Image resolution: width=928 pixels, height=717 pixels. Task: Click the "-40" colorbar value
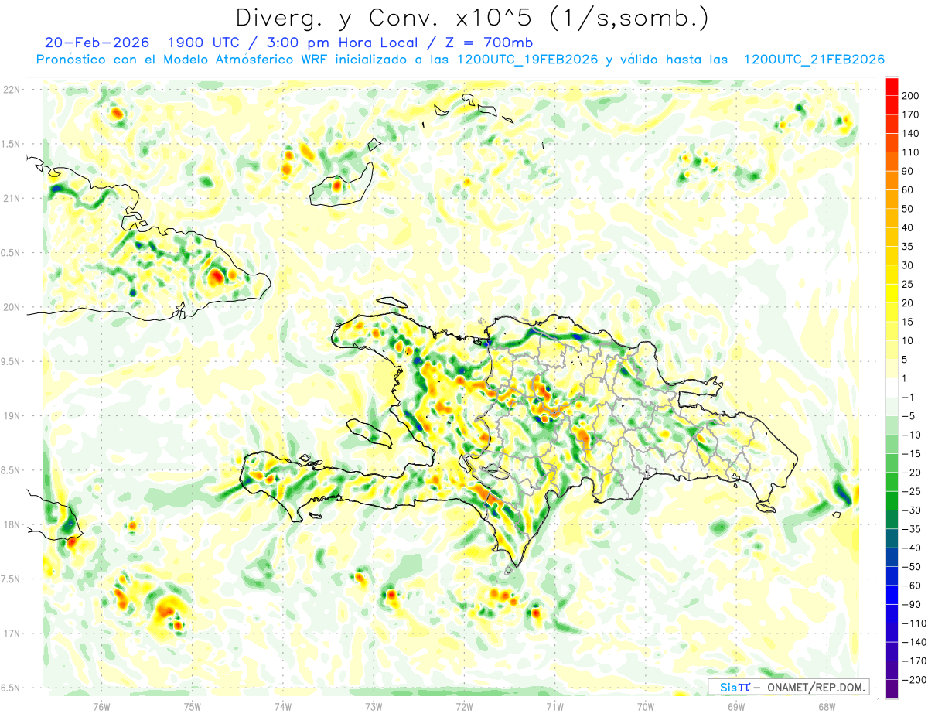point(913,548)
